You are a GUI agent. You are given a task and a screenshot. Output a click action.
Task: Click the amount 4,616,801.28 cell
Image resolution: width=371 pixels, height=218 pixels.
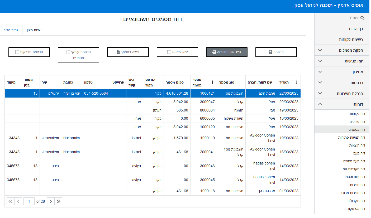[x=177, y=93]
